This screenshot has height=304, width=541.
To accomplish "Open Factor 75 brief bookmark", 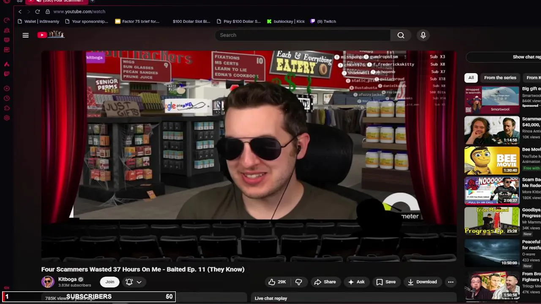I will click(137, 22).
